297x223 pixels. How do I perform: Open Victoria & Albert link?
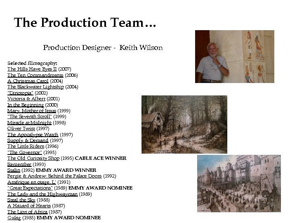coord(26,99)
